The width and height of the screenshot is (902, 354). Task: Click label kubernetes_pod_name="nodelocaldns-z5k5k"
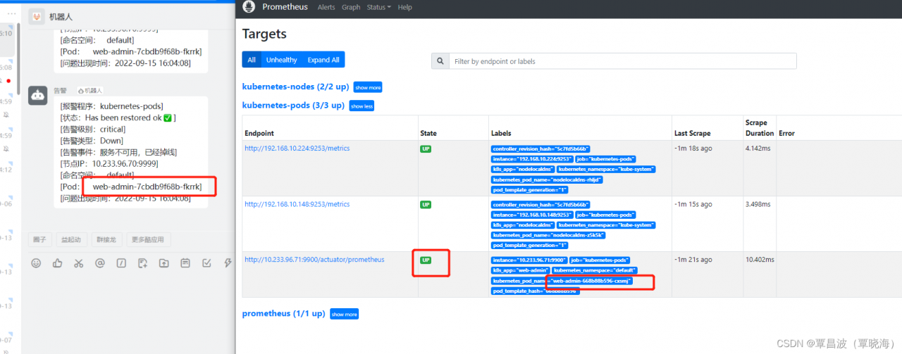[548, 235]
